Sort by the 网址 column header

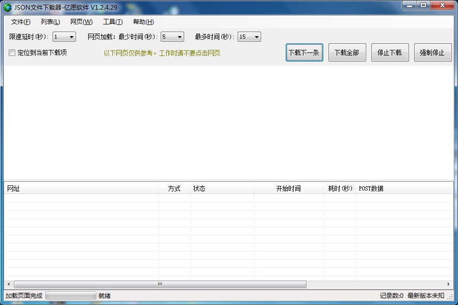[x=82, y=188]
